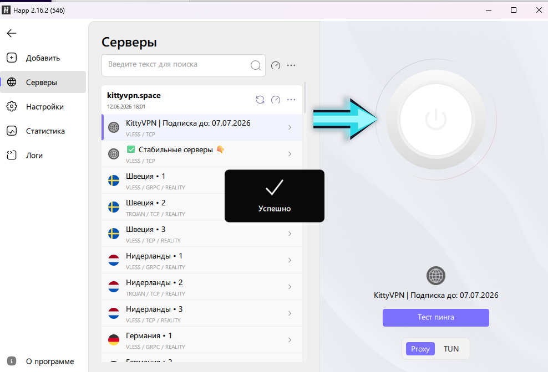Viewport: 548px width, 372px height.
Task: Choose the Нидерланды • 2 server
Action: [x=202, y=287]
